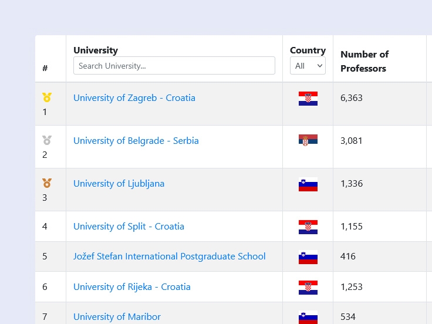Click the bronze medal icon for rank 3
This screenshot has width=432, height=324.
[x=47, y=183]
